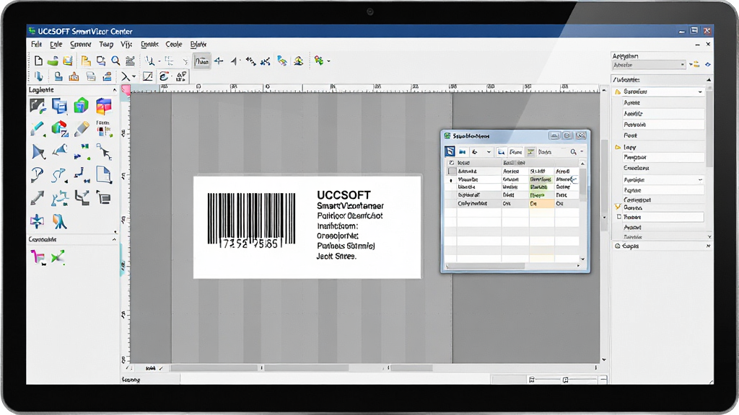Click the floating window's horizontal scrollbar
This screenshot has height=415, width=739.
(486, 266)
